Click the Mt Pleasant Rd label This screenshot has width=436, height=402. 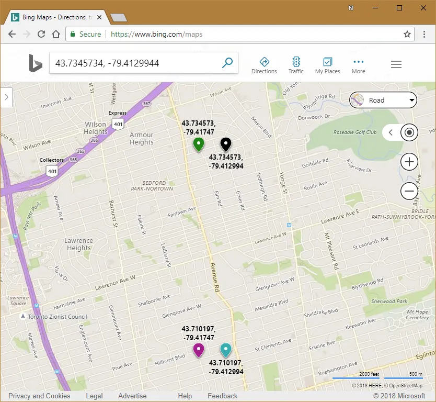tap(332, 251)
